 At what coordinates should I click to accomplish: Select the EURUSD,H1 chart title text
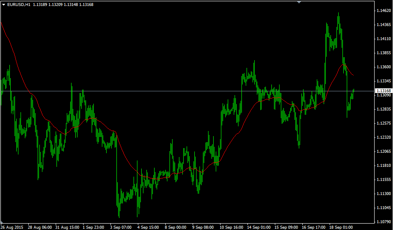pyautogui.click(x=19, y=5)
